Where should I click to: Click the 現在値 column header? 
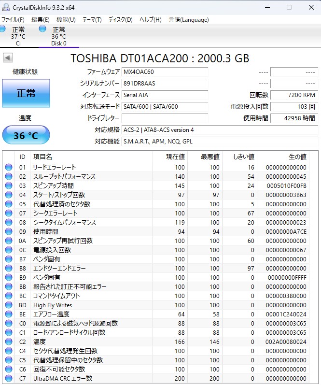170,157
